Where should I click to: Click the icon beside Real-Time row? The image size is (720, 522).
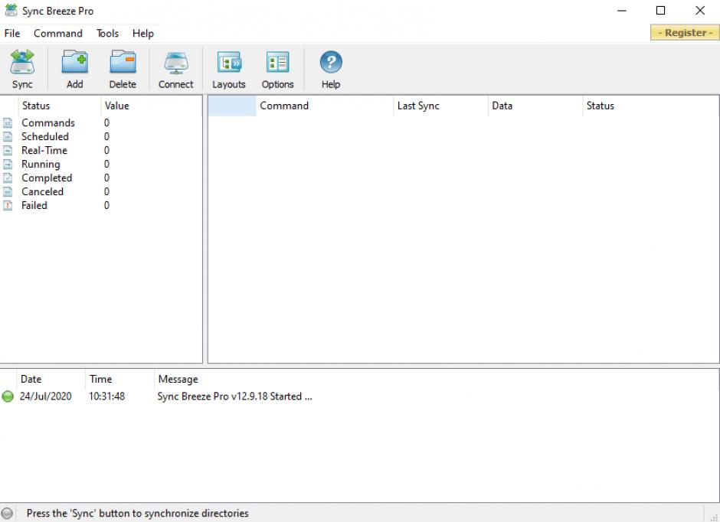click(x=8, y=151)
